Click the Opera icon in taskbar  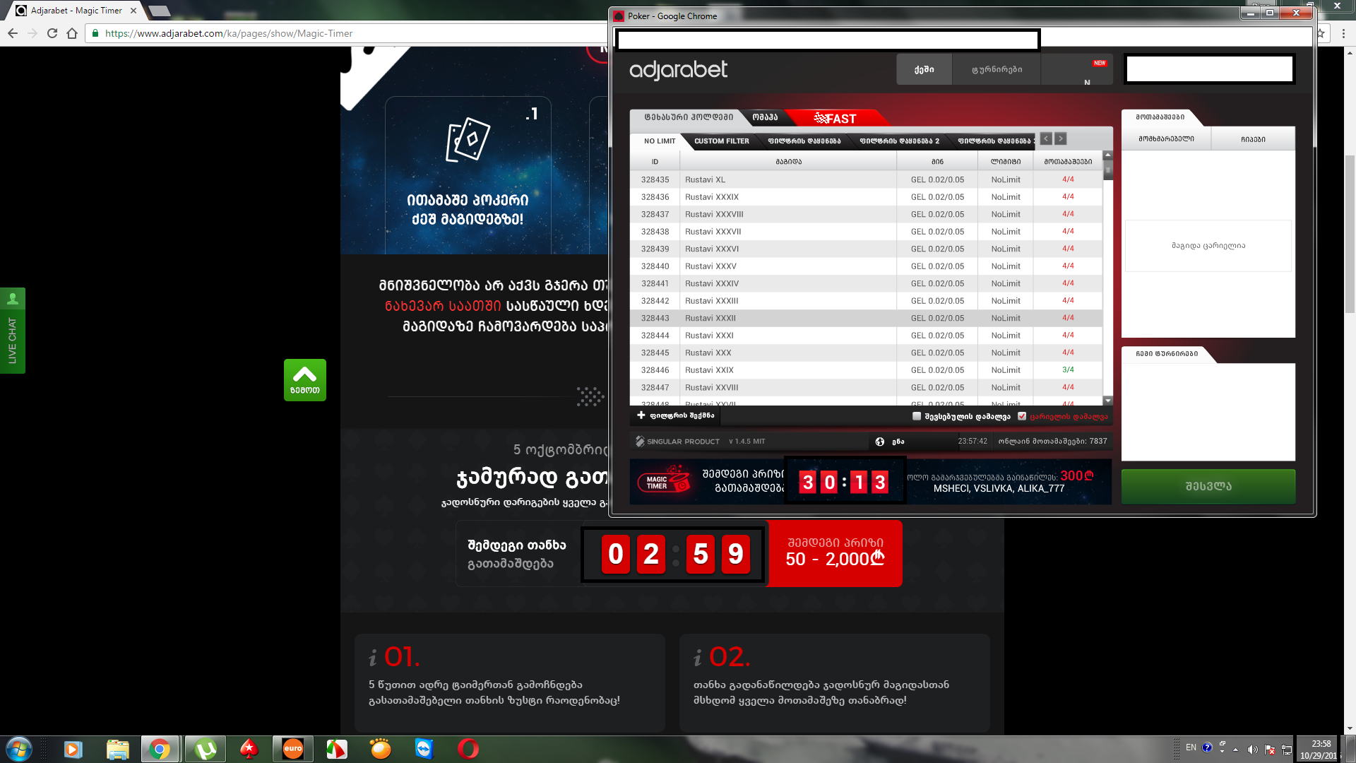coord(468,749)
